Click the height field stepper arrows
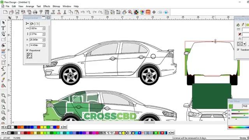249x140 pixels. [44, 34]
